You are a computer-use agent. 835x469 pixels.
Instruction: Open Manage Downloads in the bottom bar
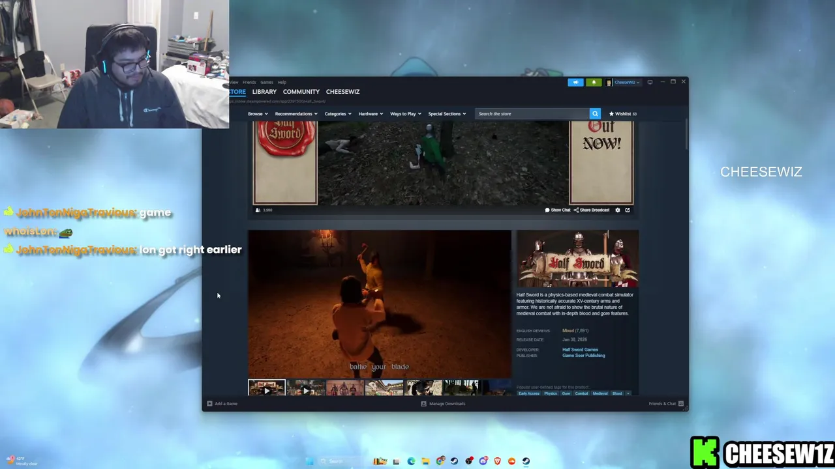point(443,404)
